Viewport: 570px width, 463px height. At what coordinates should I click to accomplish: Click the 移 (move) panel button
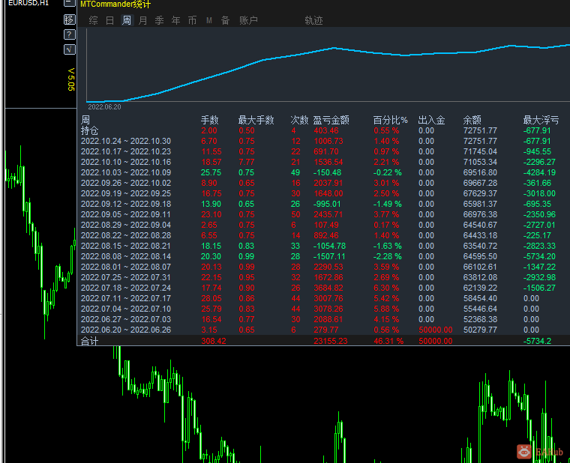(x=70, y=19)
